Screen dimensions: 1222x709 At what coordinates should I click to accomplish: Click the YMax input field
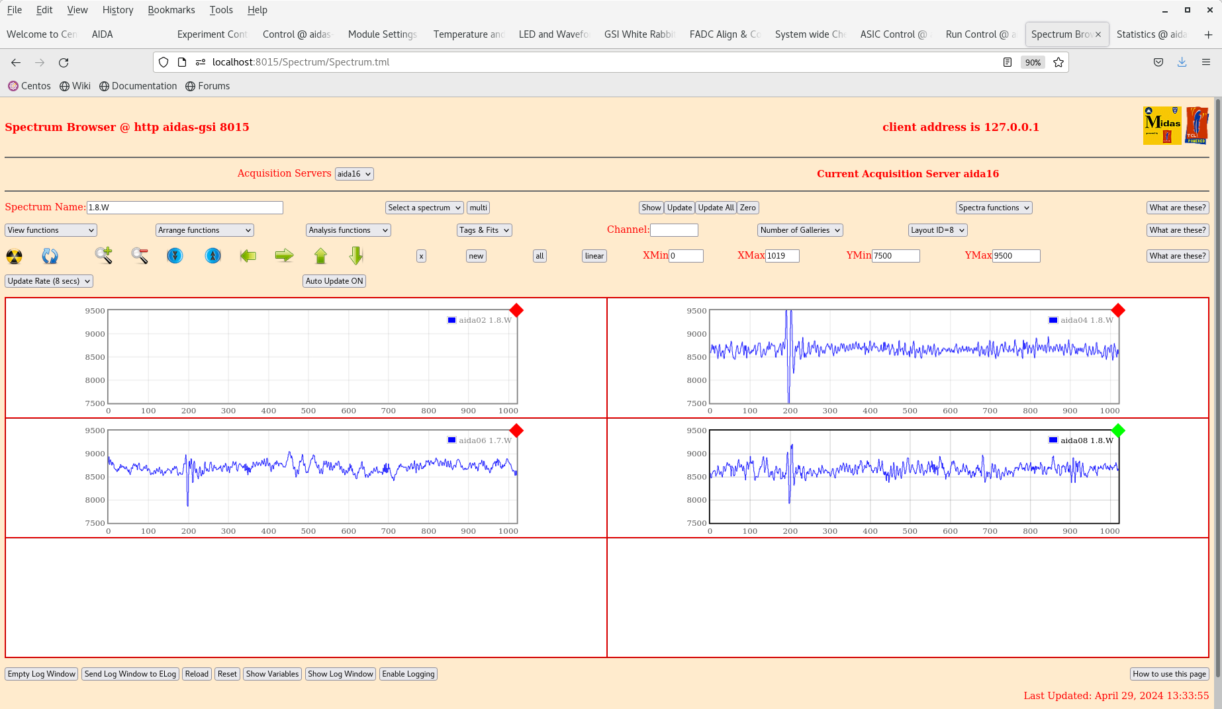click(x=1016, y=256)
